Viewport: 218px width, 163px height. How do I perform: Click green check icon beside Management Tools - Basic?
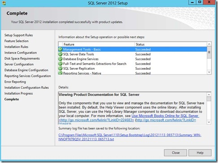pos(61,49)
